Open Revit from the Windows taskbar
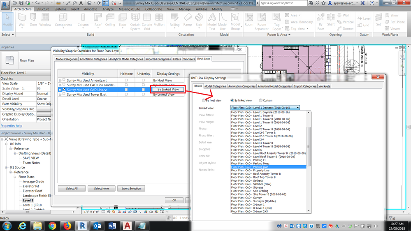411x231 pixels. pyautogui.click(x=82, y=226)
